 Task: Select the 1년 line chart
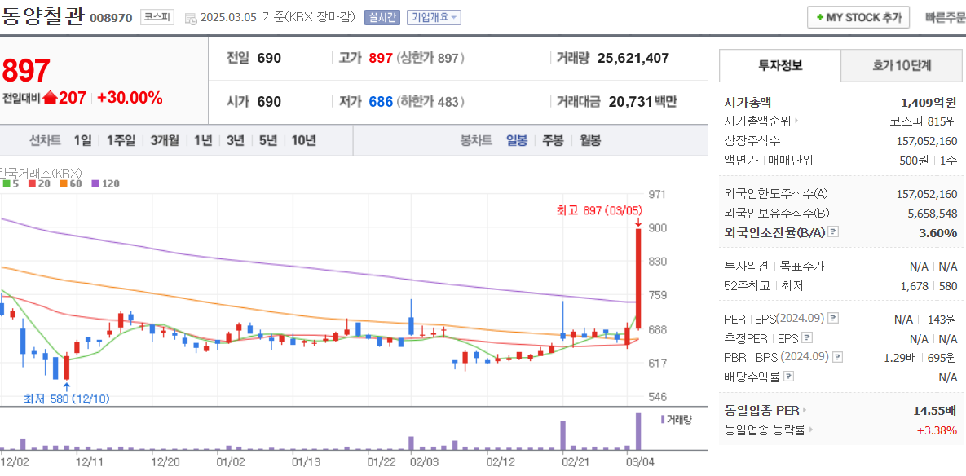coord(203,140)
